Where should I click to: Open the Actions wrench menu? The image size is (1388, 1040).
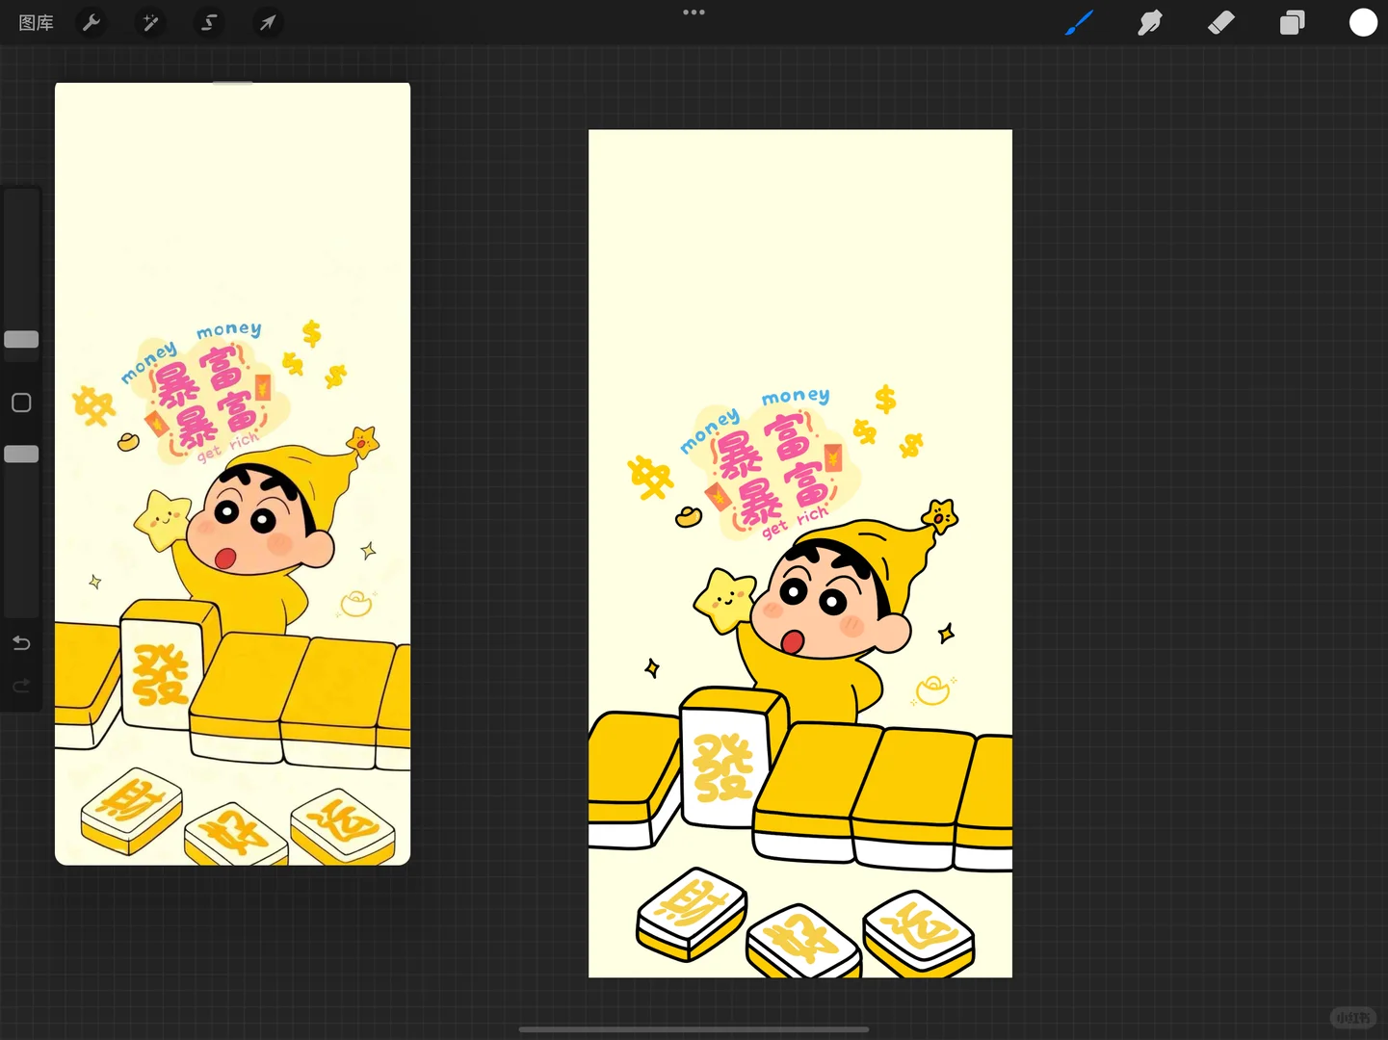(92, 22)
